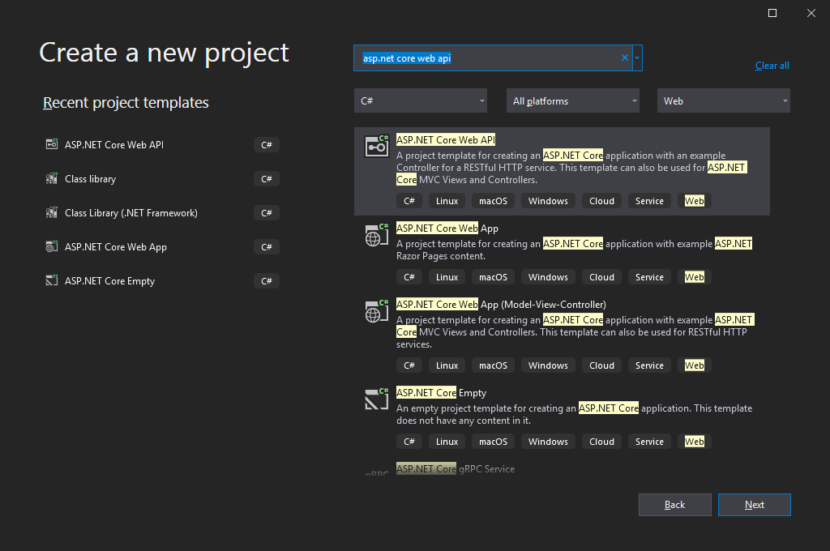Click Web tag on ASP.NET Core Web API result
830x551 pixels.
[694, 201]
